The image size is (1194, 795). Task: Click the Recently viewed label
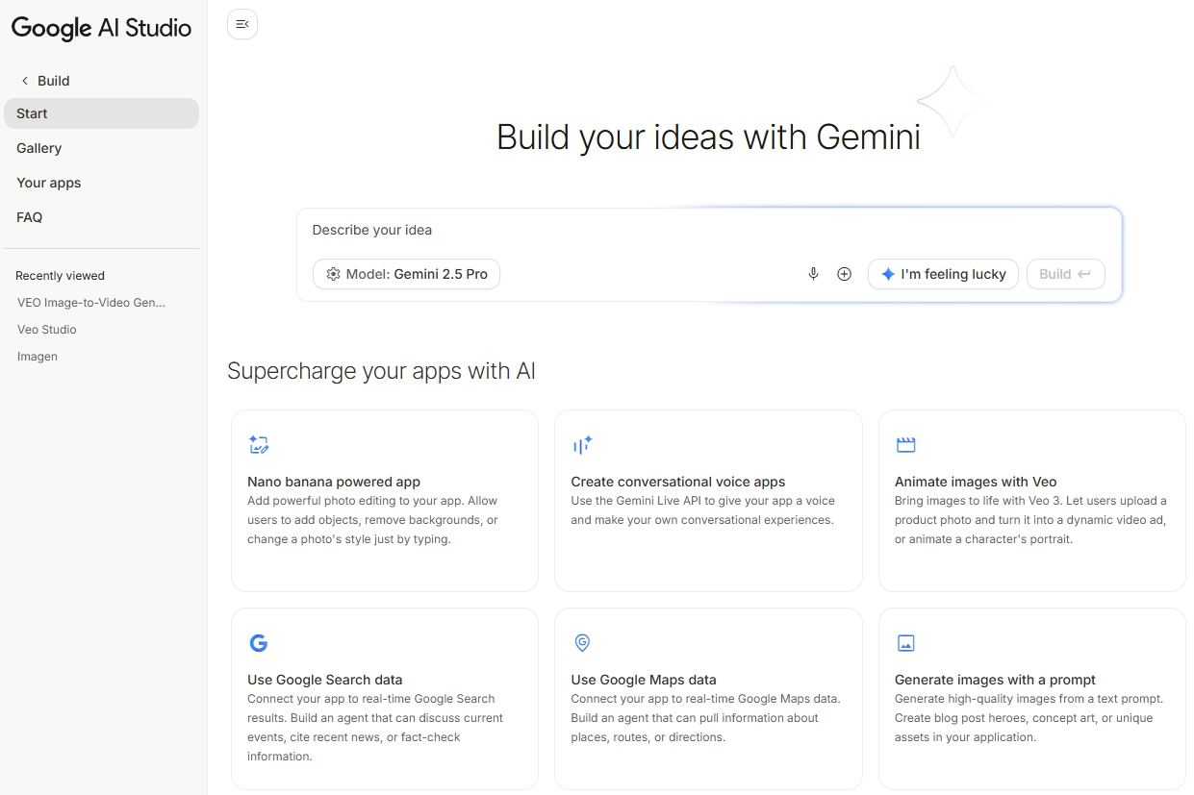click(x=60, y=276)
